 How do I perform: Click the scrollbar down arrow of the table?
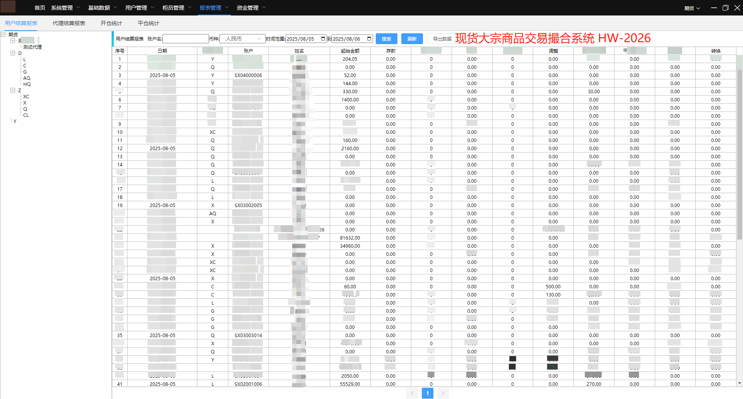click(740, 383)
